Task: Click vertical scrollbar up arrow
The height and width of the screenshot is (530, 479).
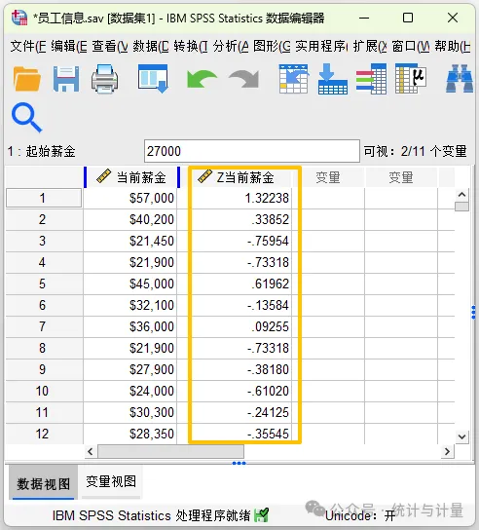Action: pyautogui.click(x=461, y=195)
